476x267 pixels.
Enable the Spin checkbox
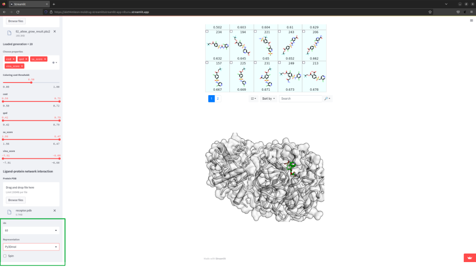tap(5, 256)
